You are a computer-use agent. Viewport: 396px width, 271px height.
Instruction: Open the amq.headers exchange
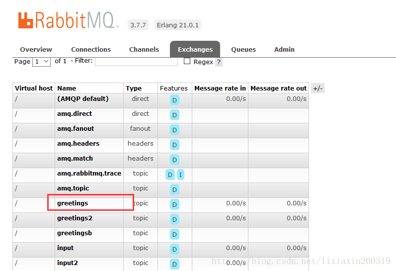point(79,143)
